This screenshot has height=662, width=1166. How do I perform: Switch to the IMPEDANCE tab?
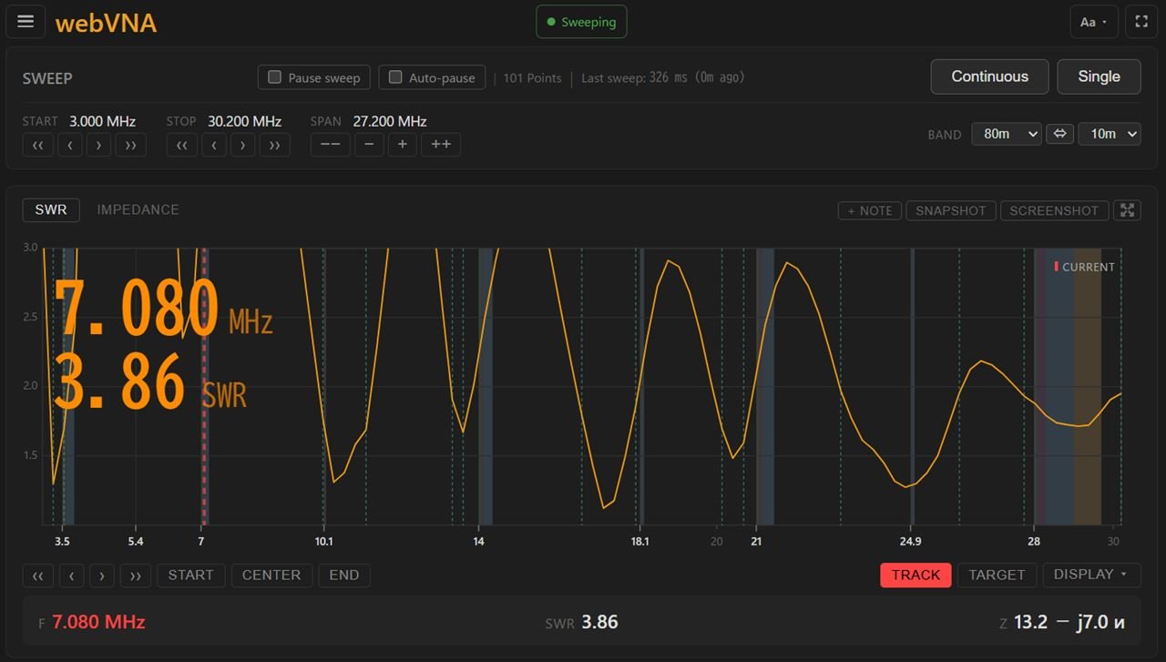coord(138,209)
